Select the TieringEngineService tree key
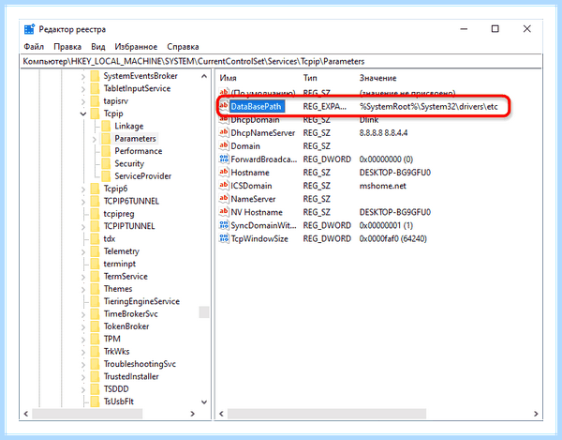Image resolution: width=562 pixels, height=440 pixels. (141, 301)
